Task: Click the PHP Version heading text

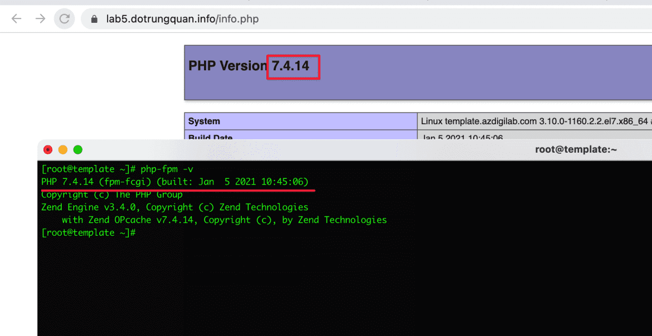Action: click(x=228, y=66)
